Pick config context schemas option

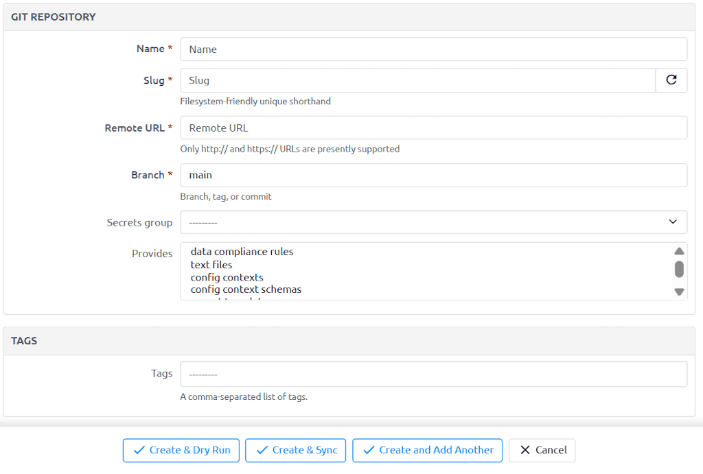click(x=246, y=289)
